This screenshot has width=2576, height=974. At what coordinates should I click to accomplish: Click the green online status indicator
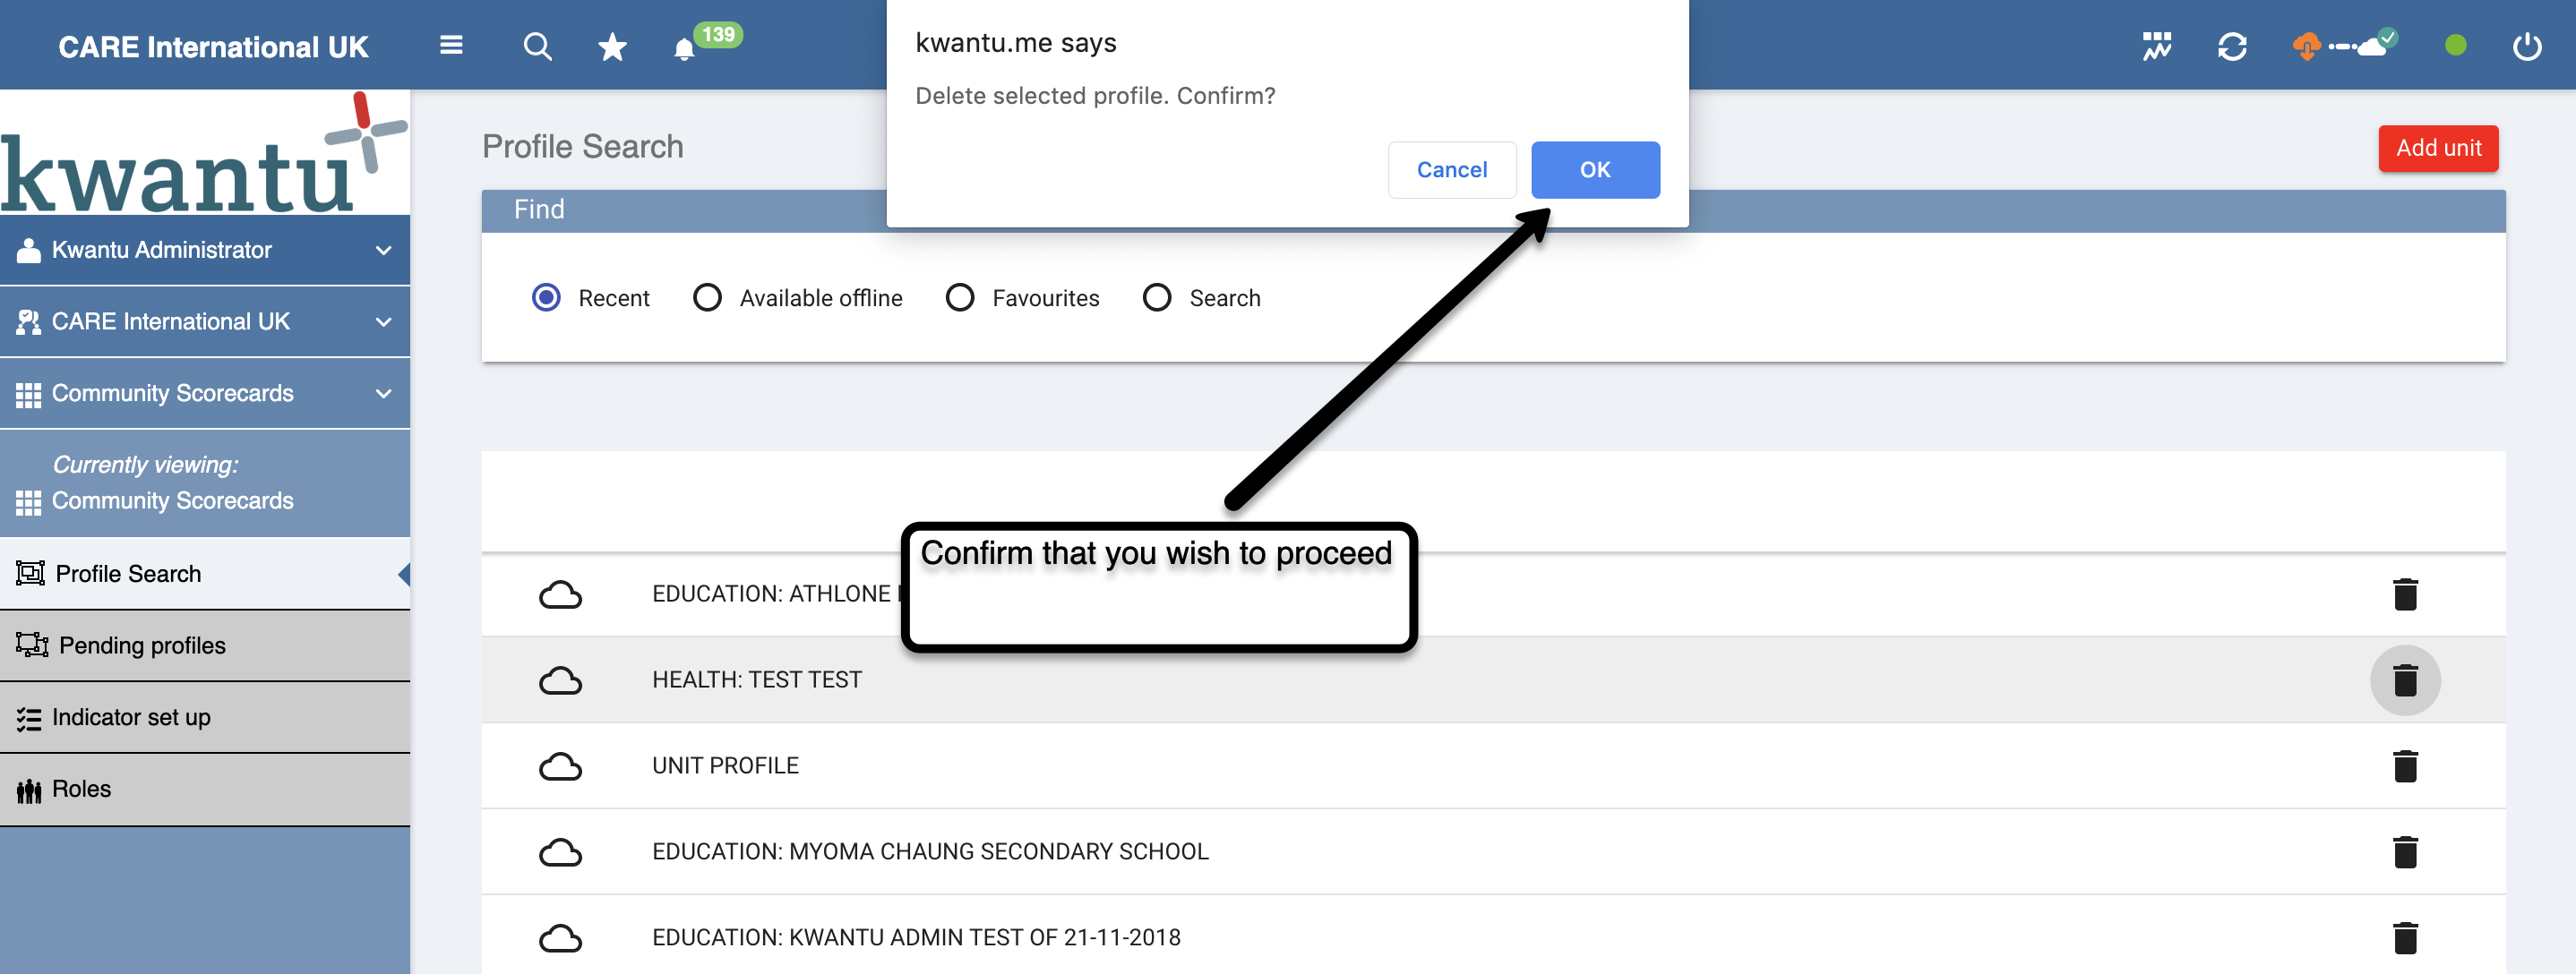coord(2455,46)
